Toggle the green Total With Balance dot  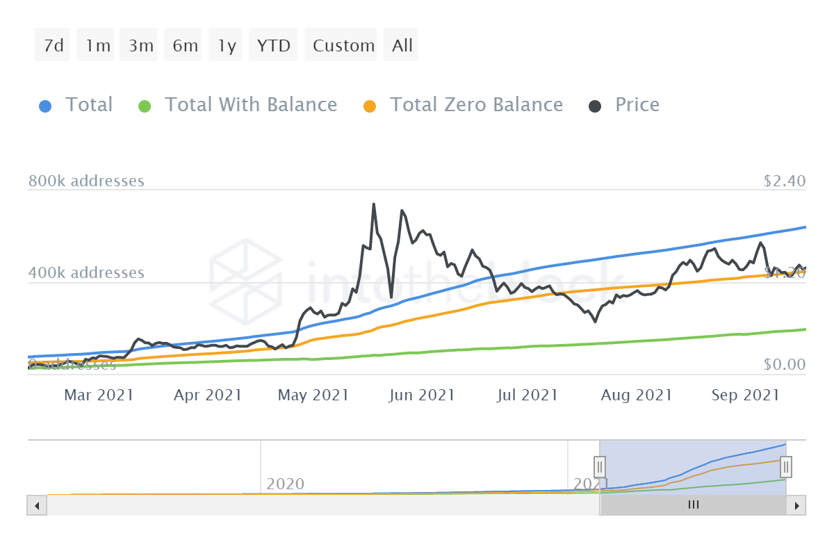(144, 106)
